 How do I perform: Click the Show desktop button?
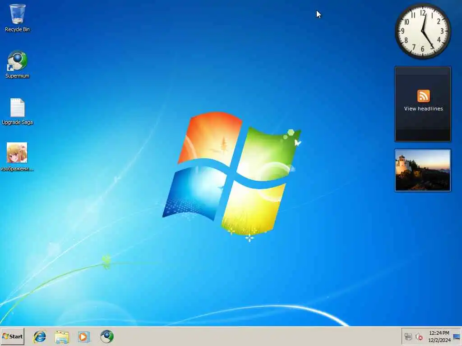[x=457, y=337]
